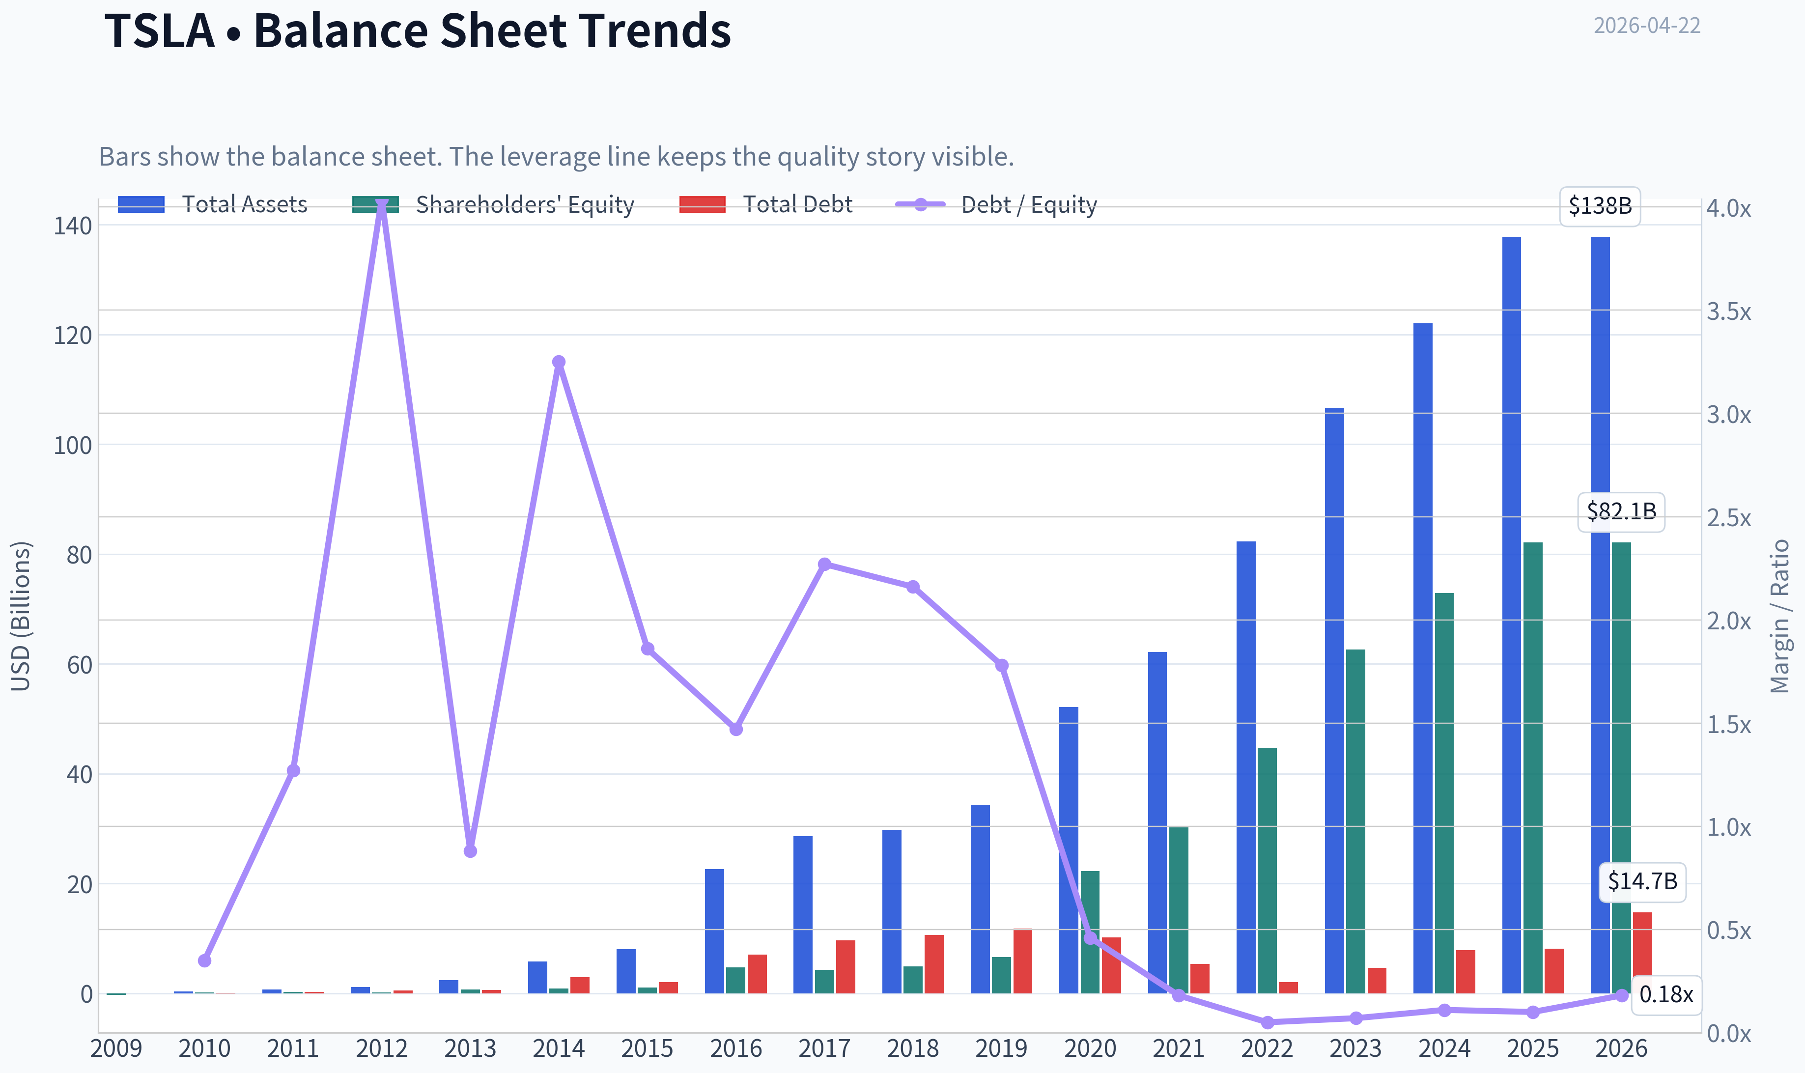
Task: Click the $138B data label
Action: click(1600, 206)
